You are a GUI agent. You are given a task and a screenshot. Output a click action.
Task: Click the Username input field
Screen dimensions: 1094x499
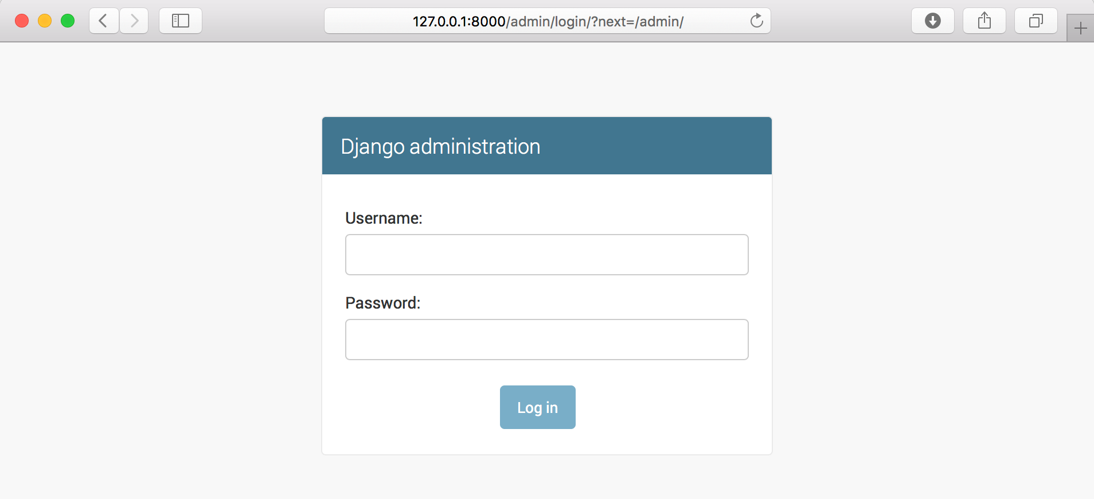point(547,255)
